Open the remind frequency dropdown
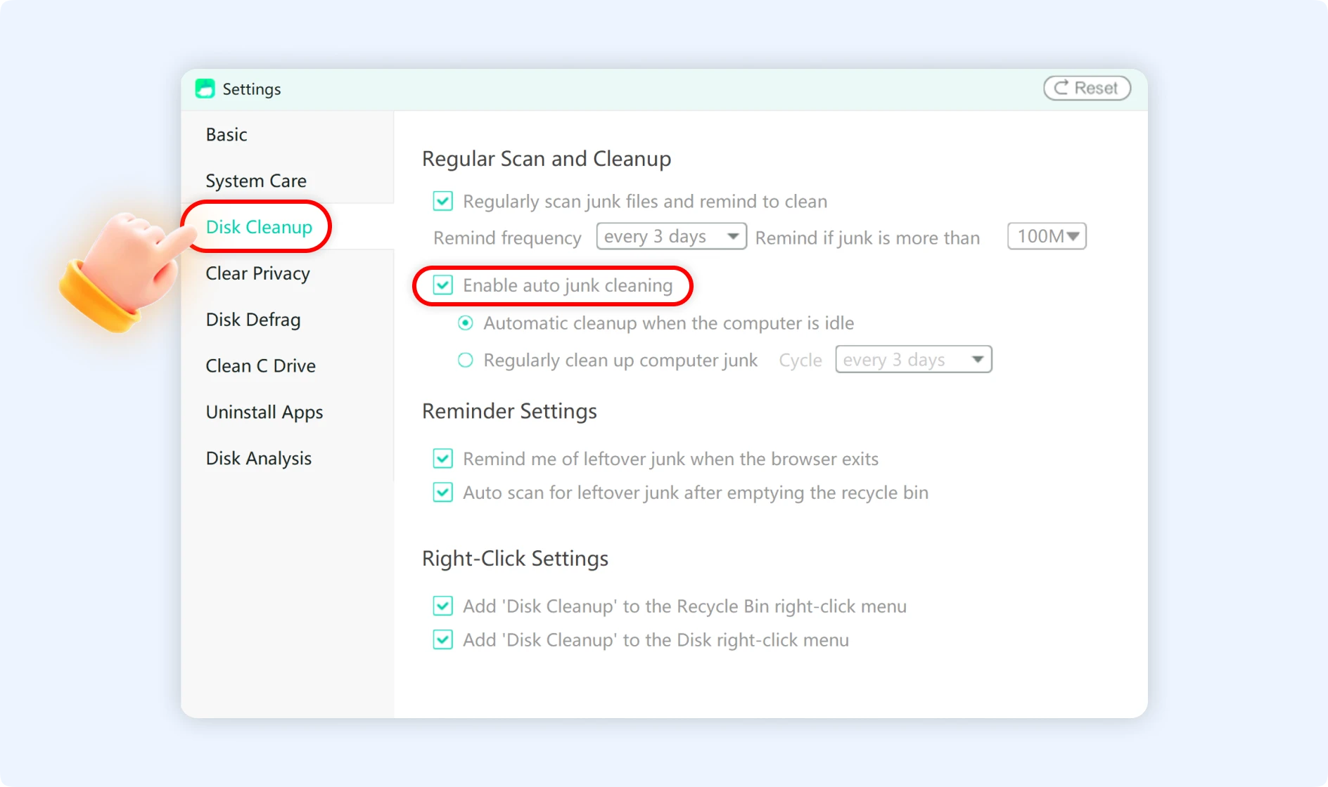The image size is (1328, 787). click(670, 236)
